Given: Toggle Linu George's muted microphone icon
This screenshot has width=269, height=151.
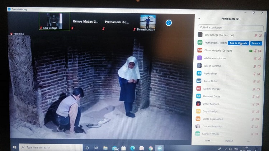Looking at the screenshot, I should pyautogui.click(x=256, y=35).
